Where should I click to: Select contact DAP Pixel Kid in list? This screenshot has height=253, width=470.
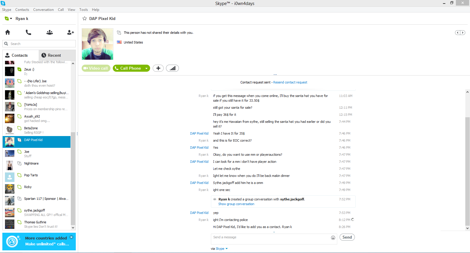[x=37, y=142]
